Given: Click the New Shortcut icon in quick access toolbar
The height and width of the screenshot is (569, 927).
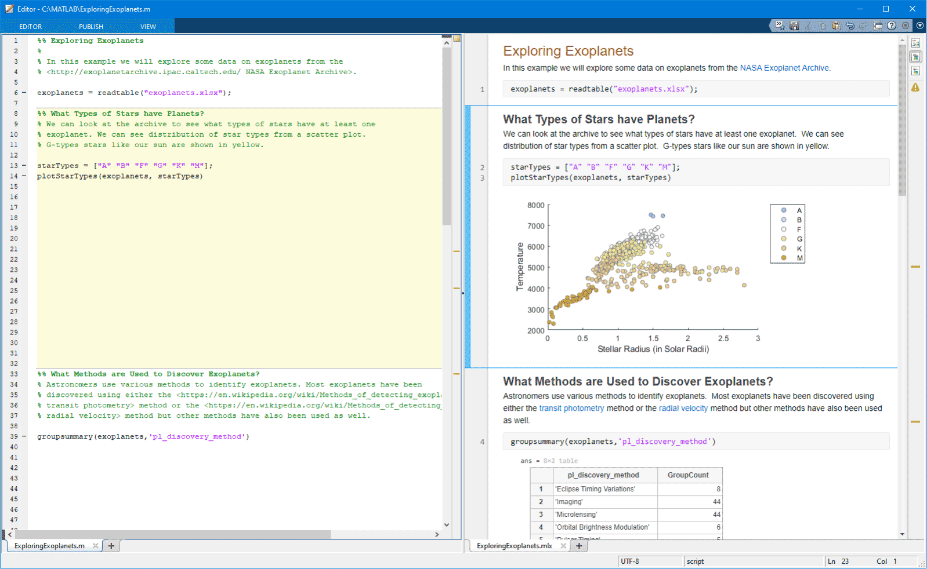Looking at the screenshot, I should [780, 25].
